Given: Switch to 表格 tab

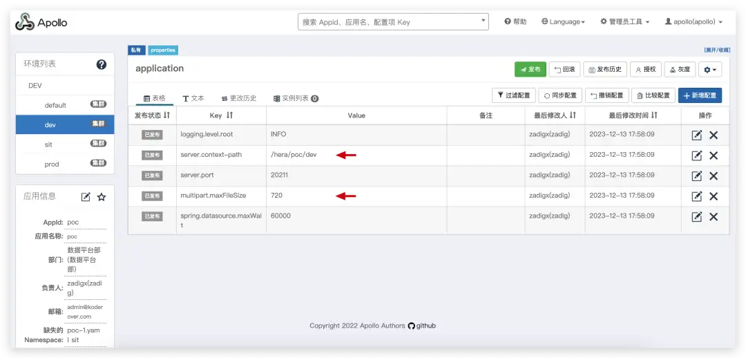Looking at the screenshot, I should pyautogui.click(x=154, y=98).
